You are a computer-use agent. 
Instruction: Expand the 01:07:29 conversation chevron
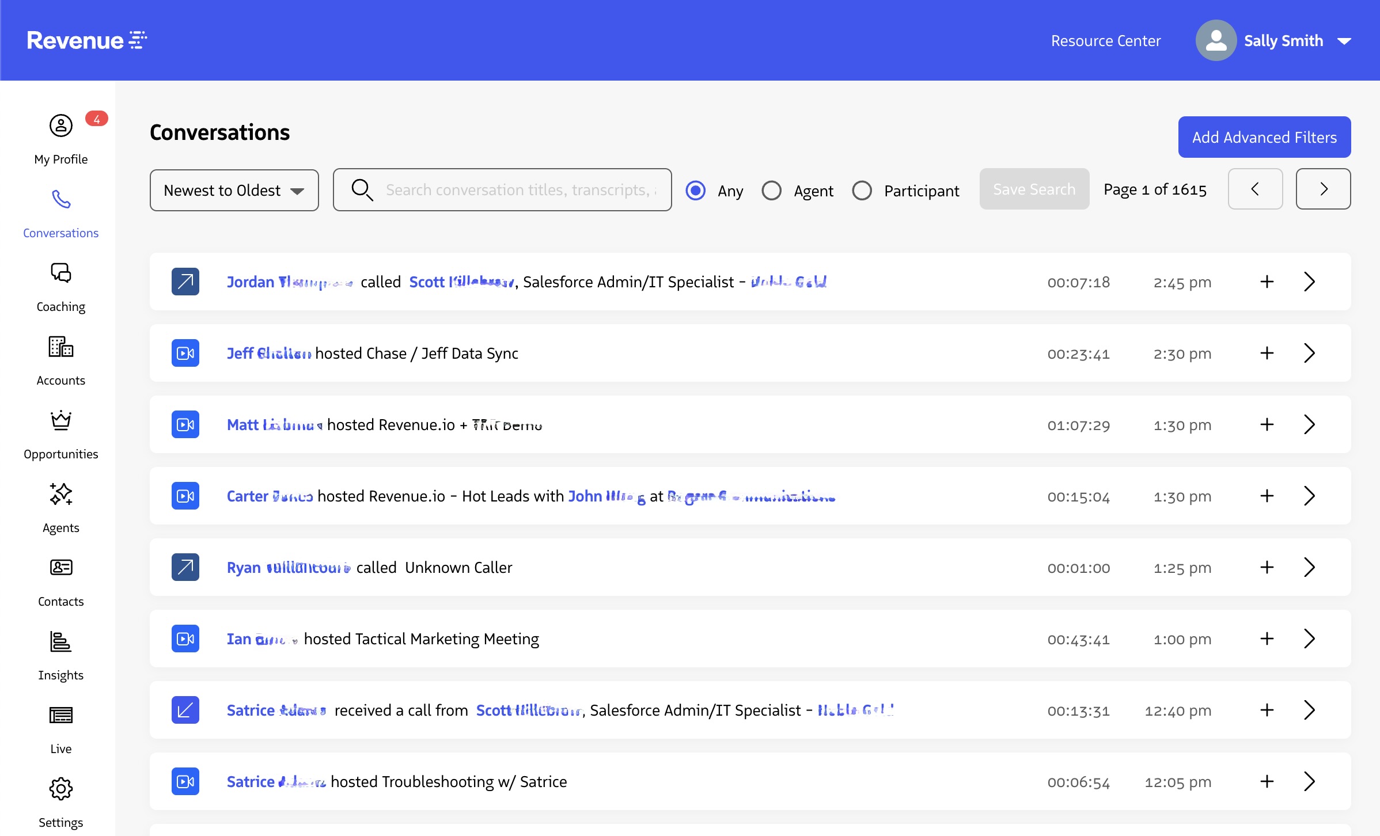(1309, 424)
